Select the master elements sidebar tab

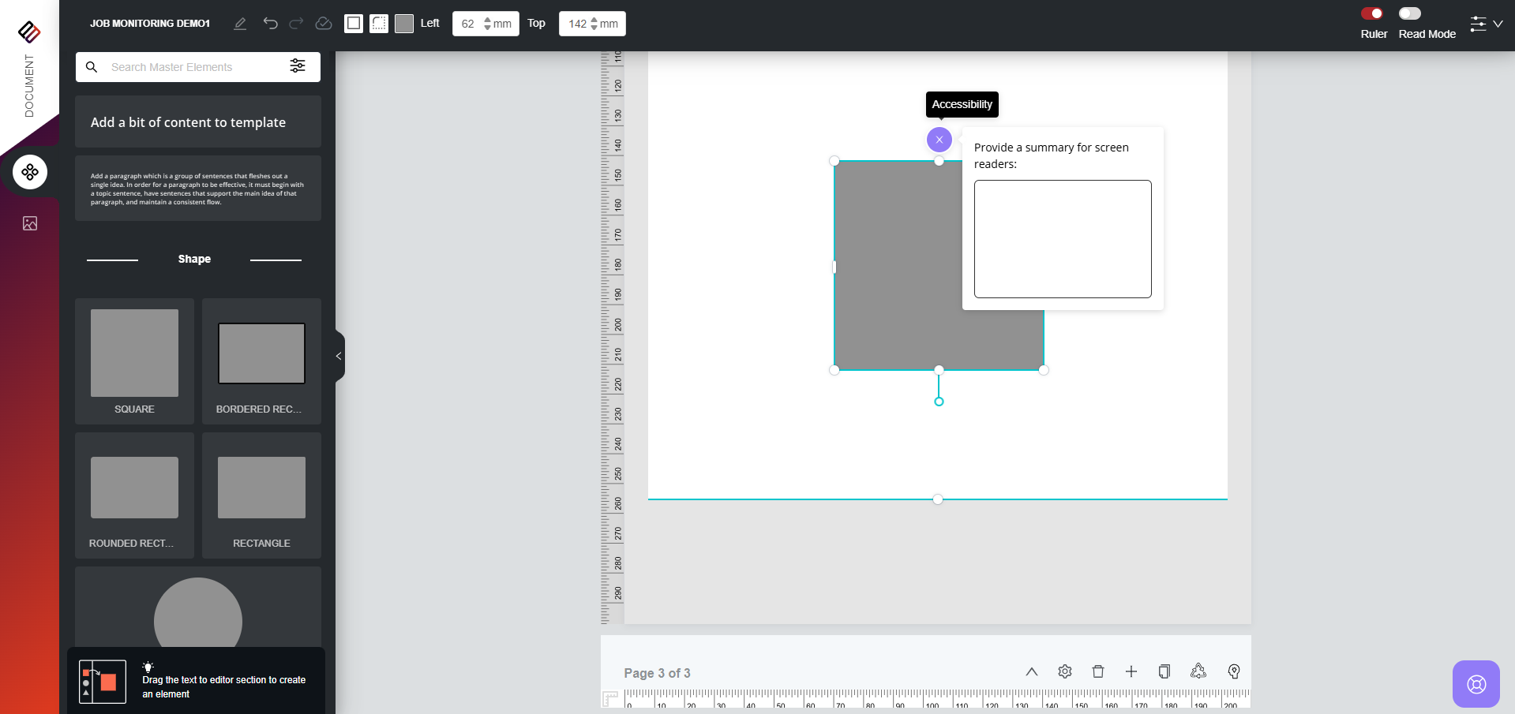30,172
